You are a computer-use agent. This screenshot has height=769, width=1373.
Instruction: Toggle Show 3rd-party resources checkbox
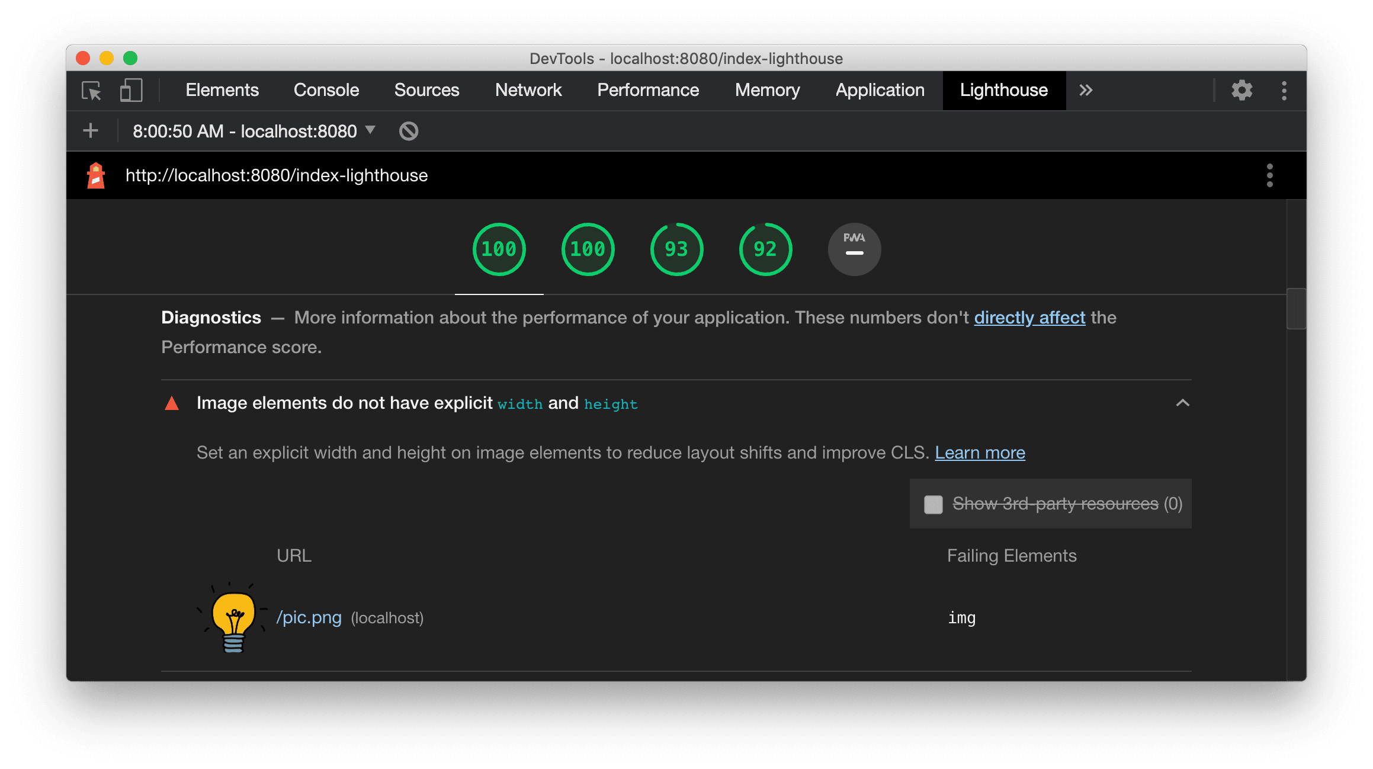click(x=932, y=503)
